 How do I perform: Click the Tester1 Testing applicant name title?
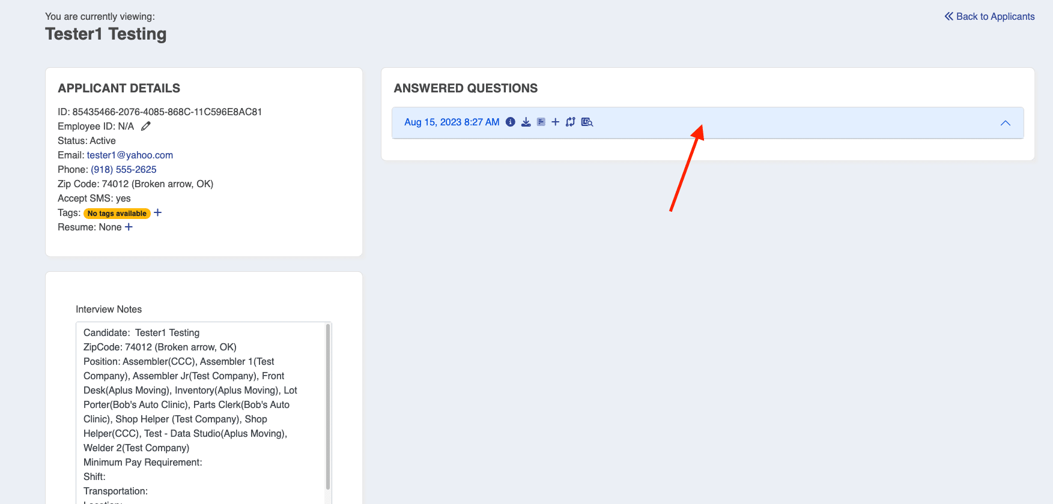tap(106, 34)
